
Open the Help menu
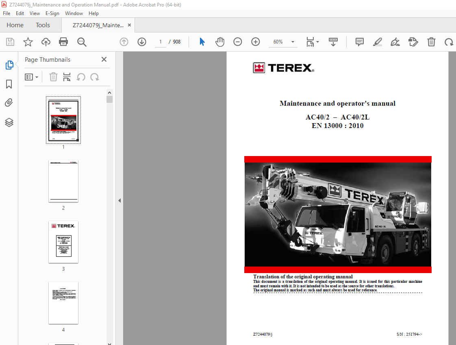(x=93, y=13)
